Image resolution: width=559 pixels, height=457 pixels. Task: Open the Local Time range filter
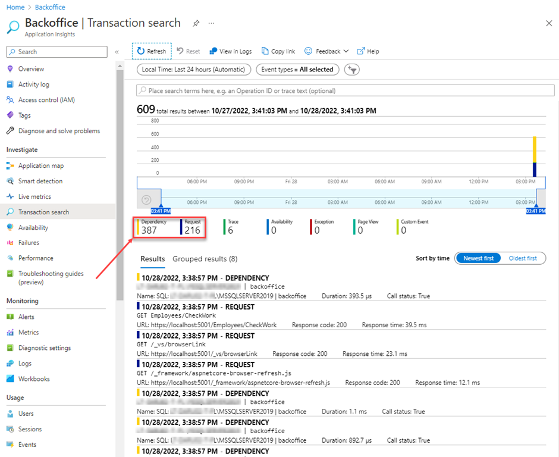[193, 70]
